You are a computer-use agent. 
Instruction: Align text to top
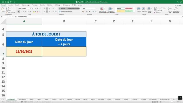[44, 8]
